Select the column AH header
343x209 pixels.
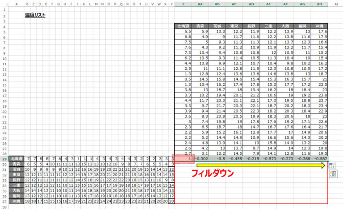coord(319,4)
